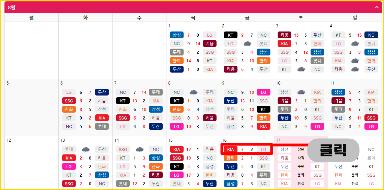
Task: Select the maroon 키움 badge on August 8
Action: 210,118
